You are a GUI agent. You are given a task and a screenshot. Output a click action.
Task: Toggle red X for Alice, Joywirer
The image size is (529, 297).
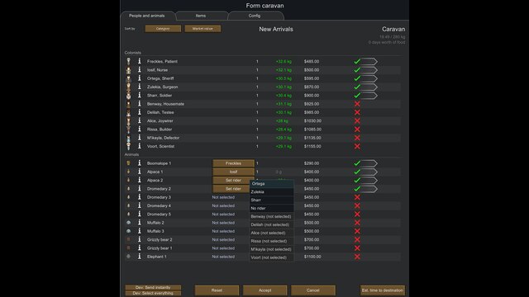(x=357, y=120)
